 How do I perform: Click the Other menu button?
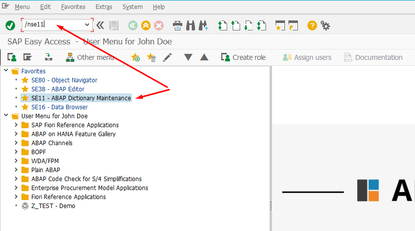tap(90, 57)
